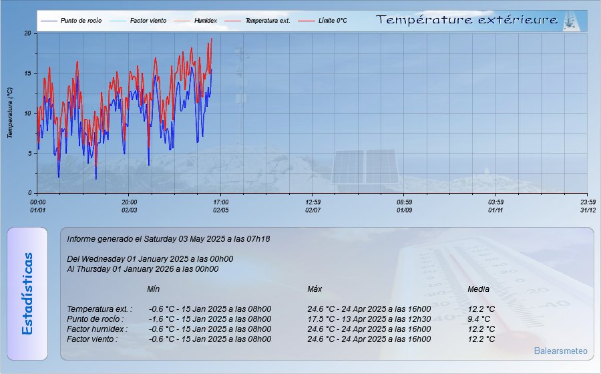Click the Media column header
This screenshot has height=374, width=601.
[x=478, y=289]
